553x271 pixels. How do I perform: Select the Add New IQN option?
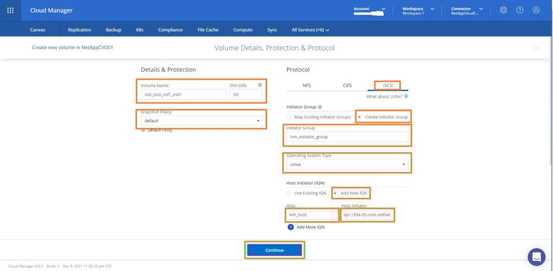pyautogui.click(x=336, y=193)
